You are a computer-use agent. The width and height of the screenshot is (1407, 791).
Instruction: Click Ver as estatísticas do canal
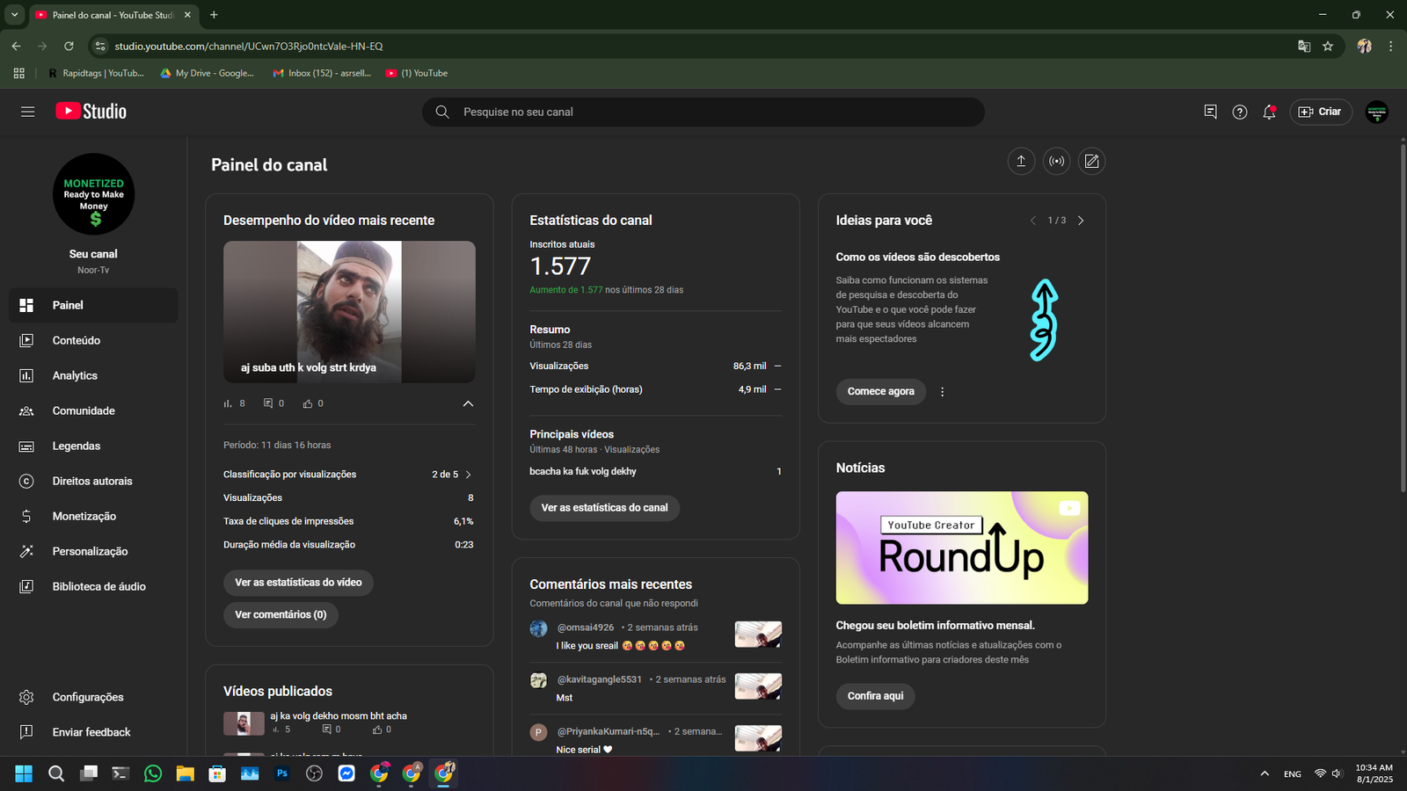[604, 508]
